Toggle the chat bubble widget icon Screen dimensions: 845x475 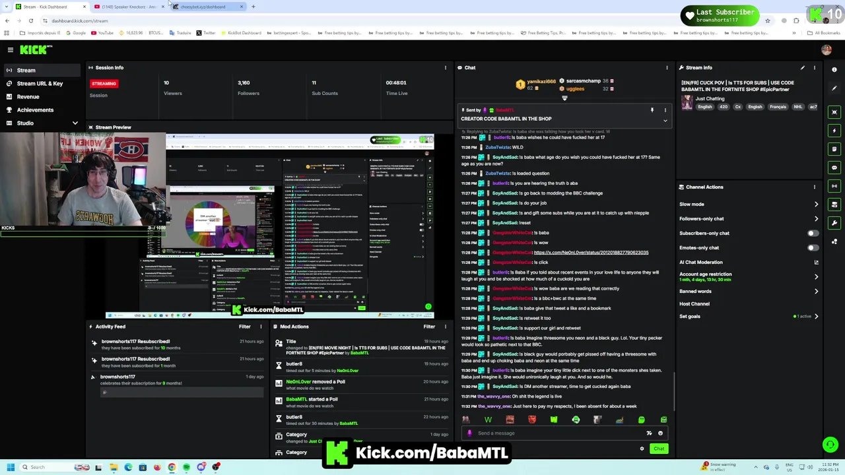[x=834, y=168]
